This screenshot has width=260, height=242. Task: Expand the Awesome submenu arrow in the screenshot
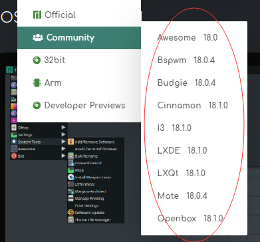[64, 149]
